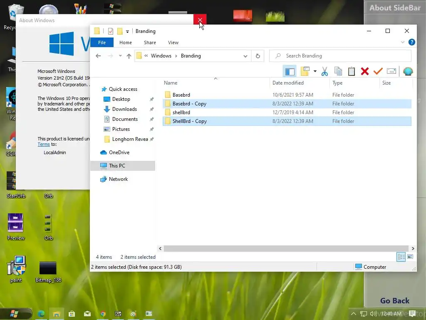Viewport: 426px width, 320px height.
Task: Open quick access toolbar customize dropdown
Action: [x=127, y=32]
